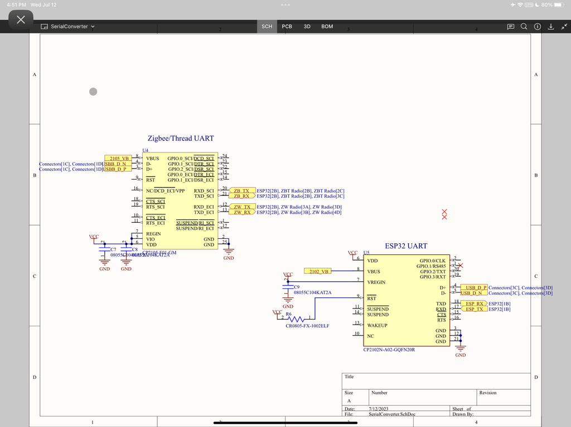Click the ZW_RX net port

(242, 212)
